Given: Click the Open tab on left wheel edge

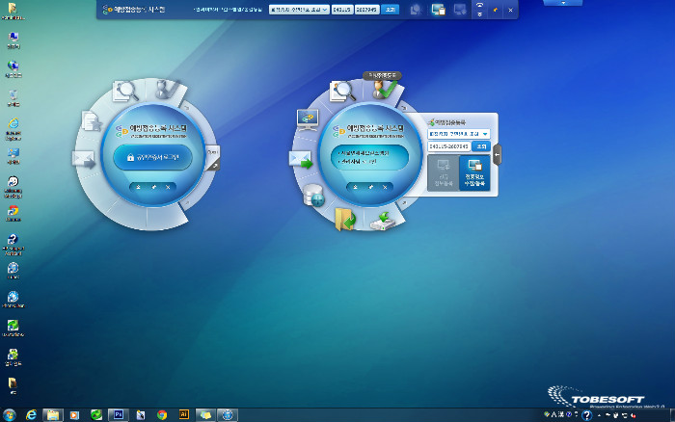Looking at the screenshot, I should pyautogui.click(x=212, y=157).
